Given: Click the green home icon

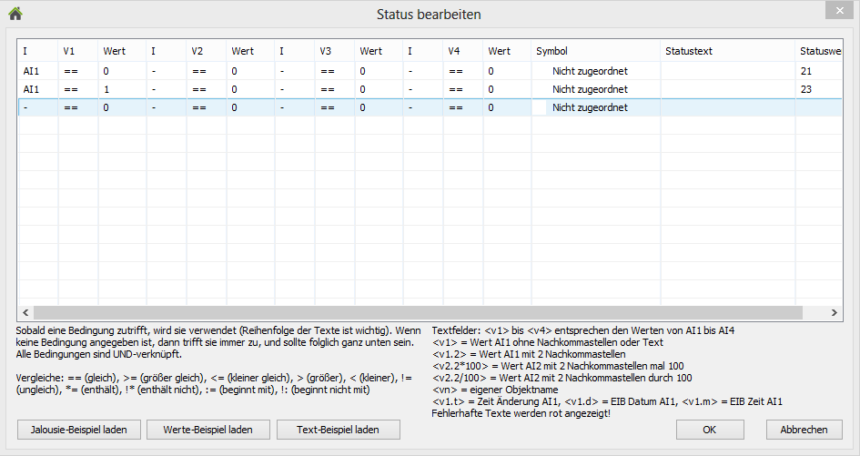Looking at the screenshot, I should click(x=15, y=13).
